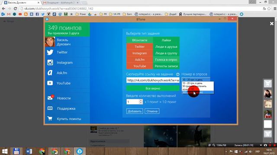Select the '50 грн' dropdown option
The image size is (277, 155).
198,86
